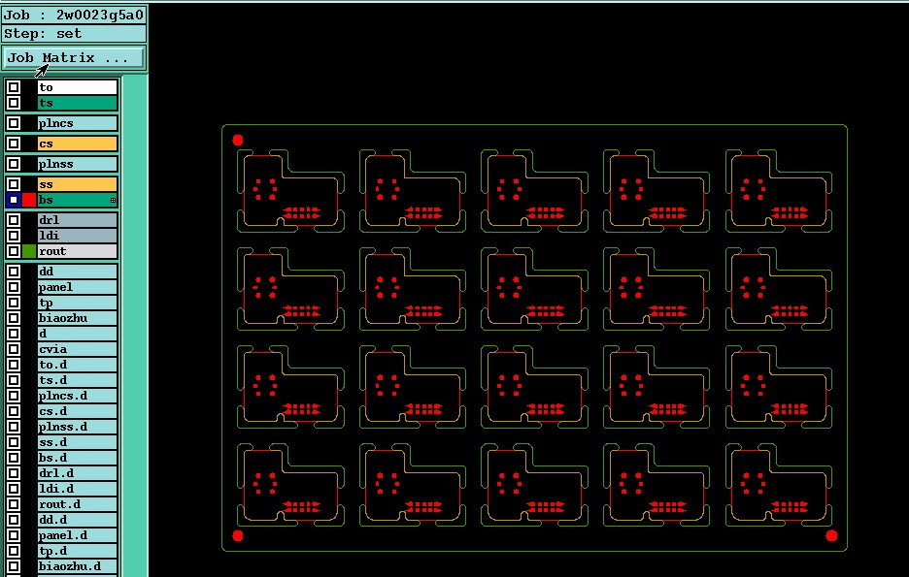Viewport: 909px width, 577px height.
Task: Select the tp.d layer name
Action: pos(77,551)
